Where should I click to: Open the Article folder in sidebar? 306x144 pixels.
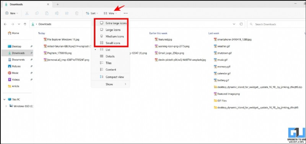coord(13,86)
